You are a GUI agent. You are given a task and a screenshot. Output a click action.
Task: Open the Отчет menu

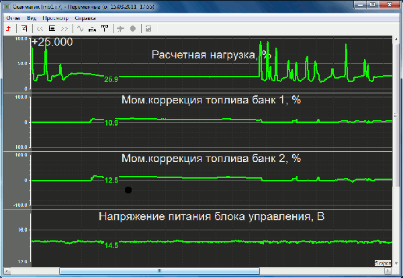[x=14, y=18]
